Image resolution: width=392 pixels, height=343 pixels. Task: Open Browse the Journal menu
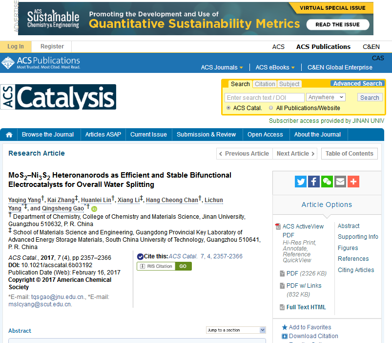pyautogui.click(x=48, y=135)
